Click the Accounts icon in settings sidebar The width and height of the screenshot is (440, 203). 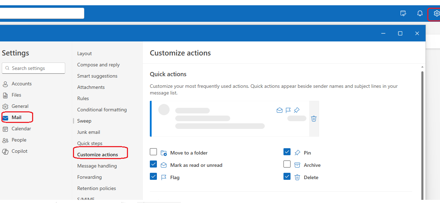[5, 84]
